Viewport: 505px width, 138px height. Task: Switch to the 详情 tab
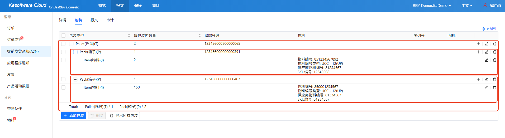(63, 20)
